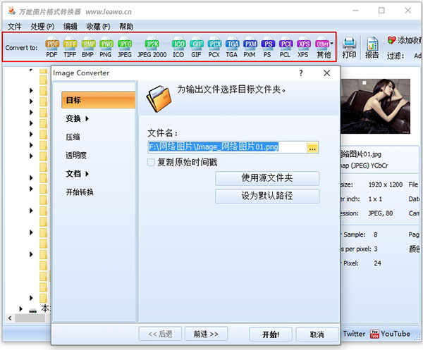Choose JPEG 2000 conversion icon
Screen dimensions: 423x350
point(152,47)
